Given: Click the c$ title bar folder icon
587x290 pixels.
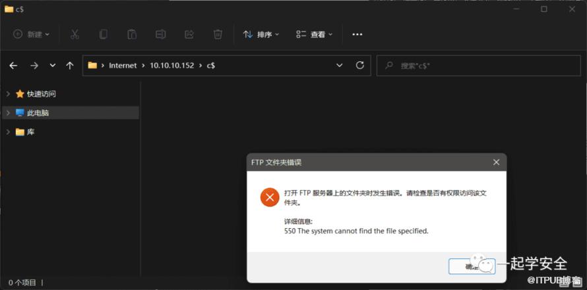Looking at the screenshot, I should pos(9,9).
